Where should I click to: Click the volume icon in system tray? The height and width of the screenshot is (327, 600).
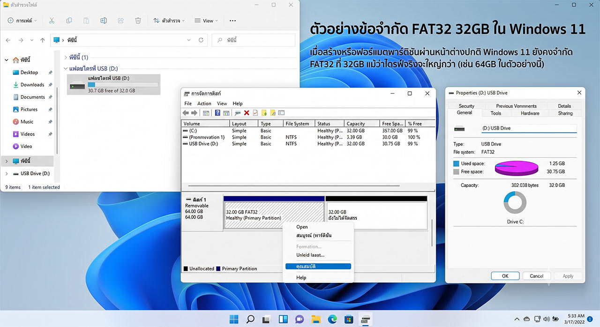[546, 319]
